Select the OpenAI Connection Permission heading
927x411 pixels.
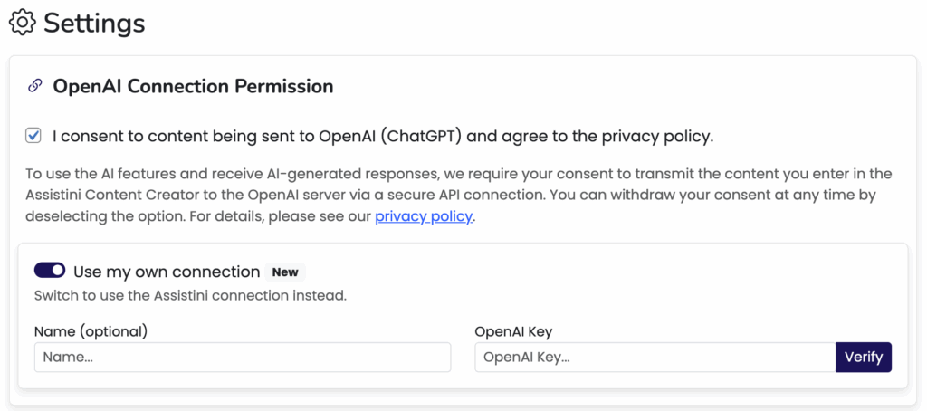point(193,86)
